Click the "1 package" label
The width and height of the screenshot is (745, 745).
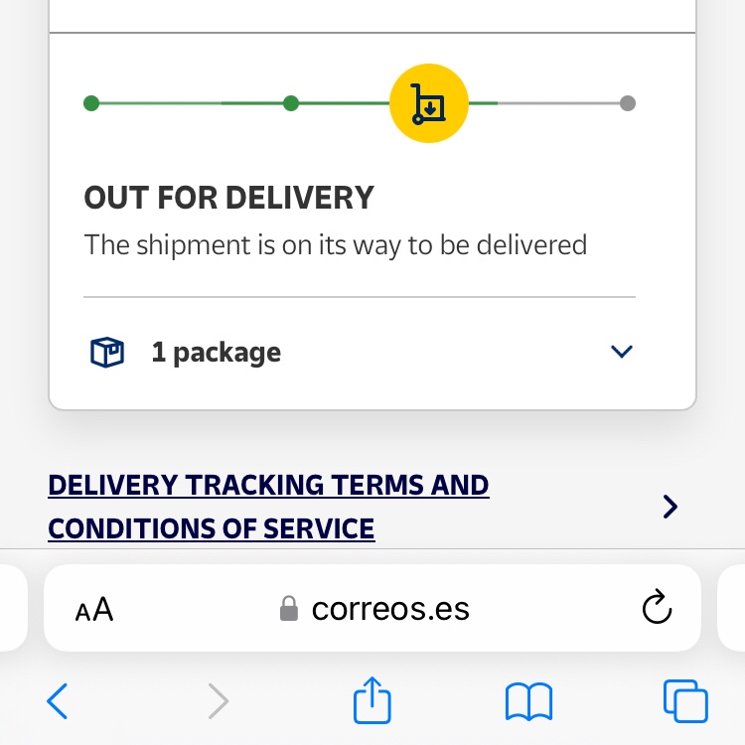216,353
